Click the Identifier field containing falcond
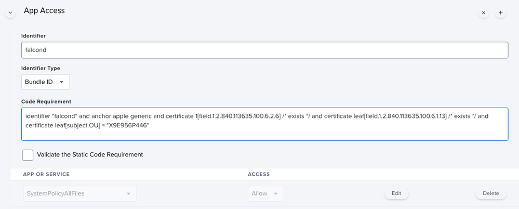This screenshot has width=519, height=209. pyautogui.click(x=265, y=50)
